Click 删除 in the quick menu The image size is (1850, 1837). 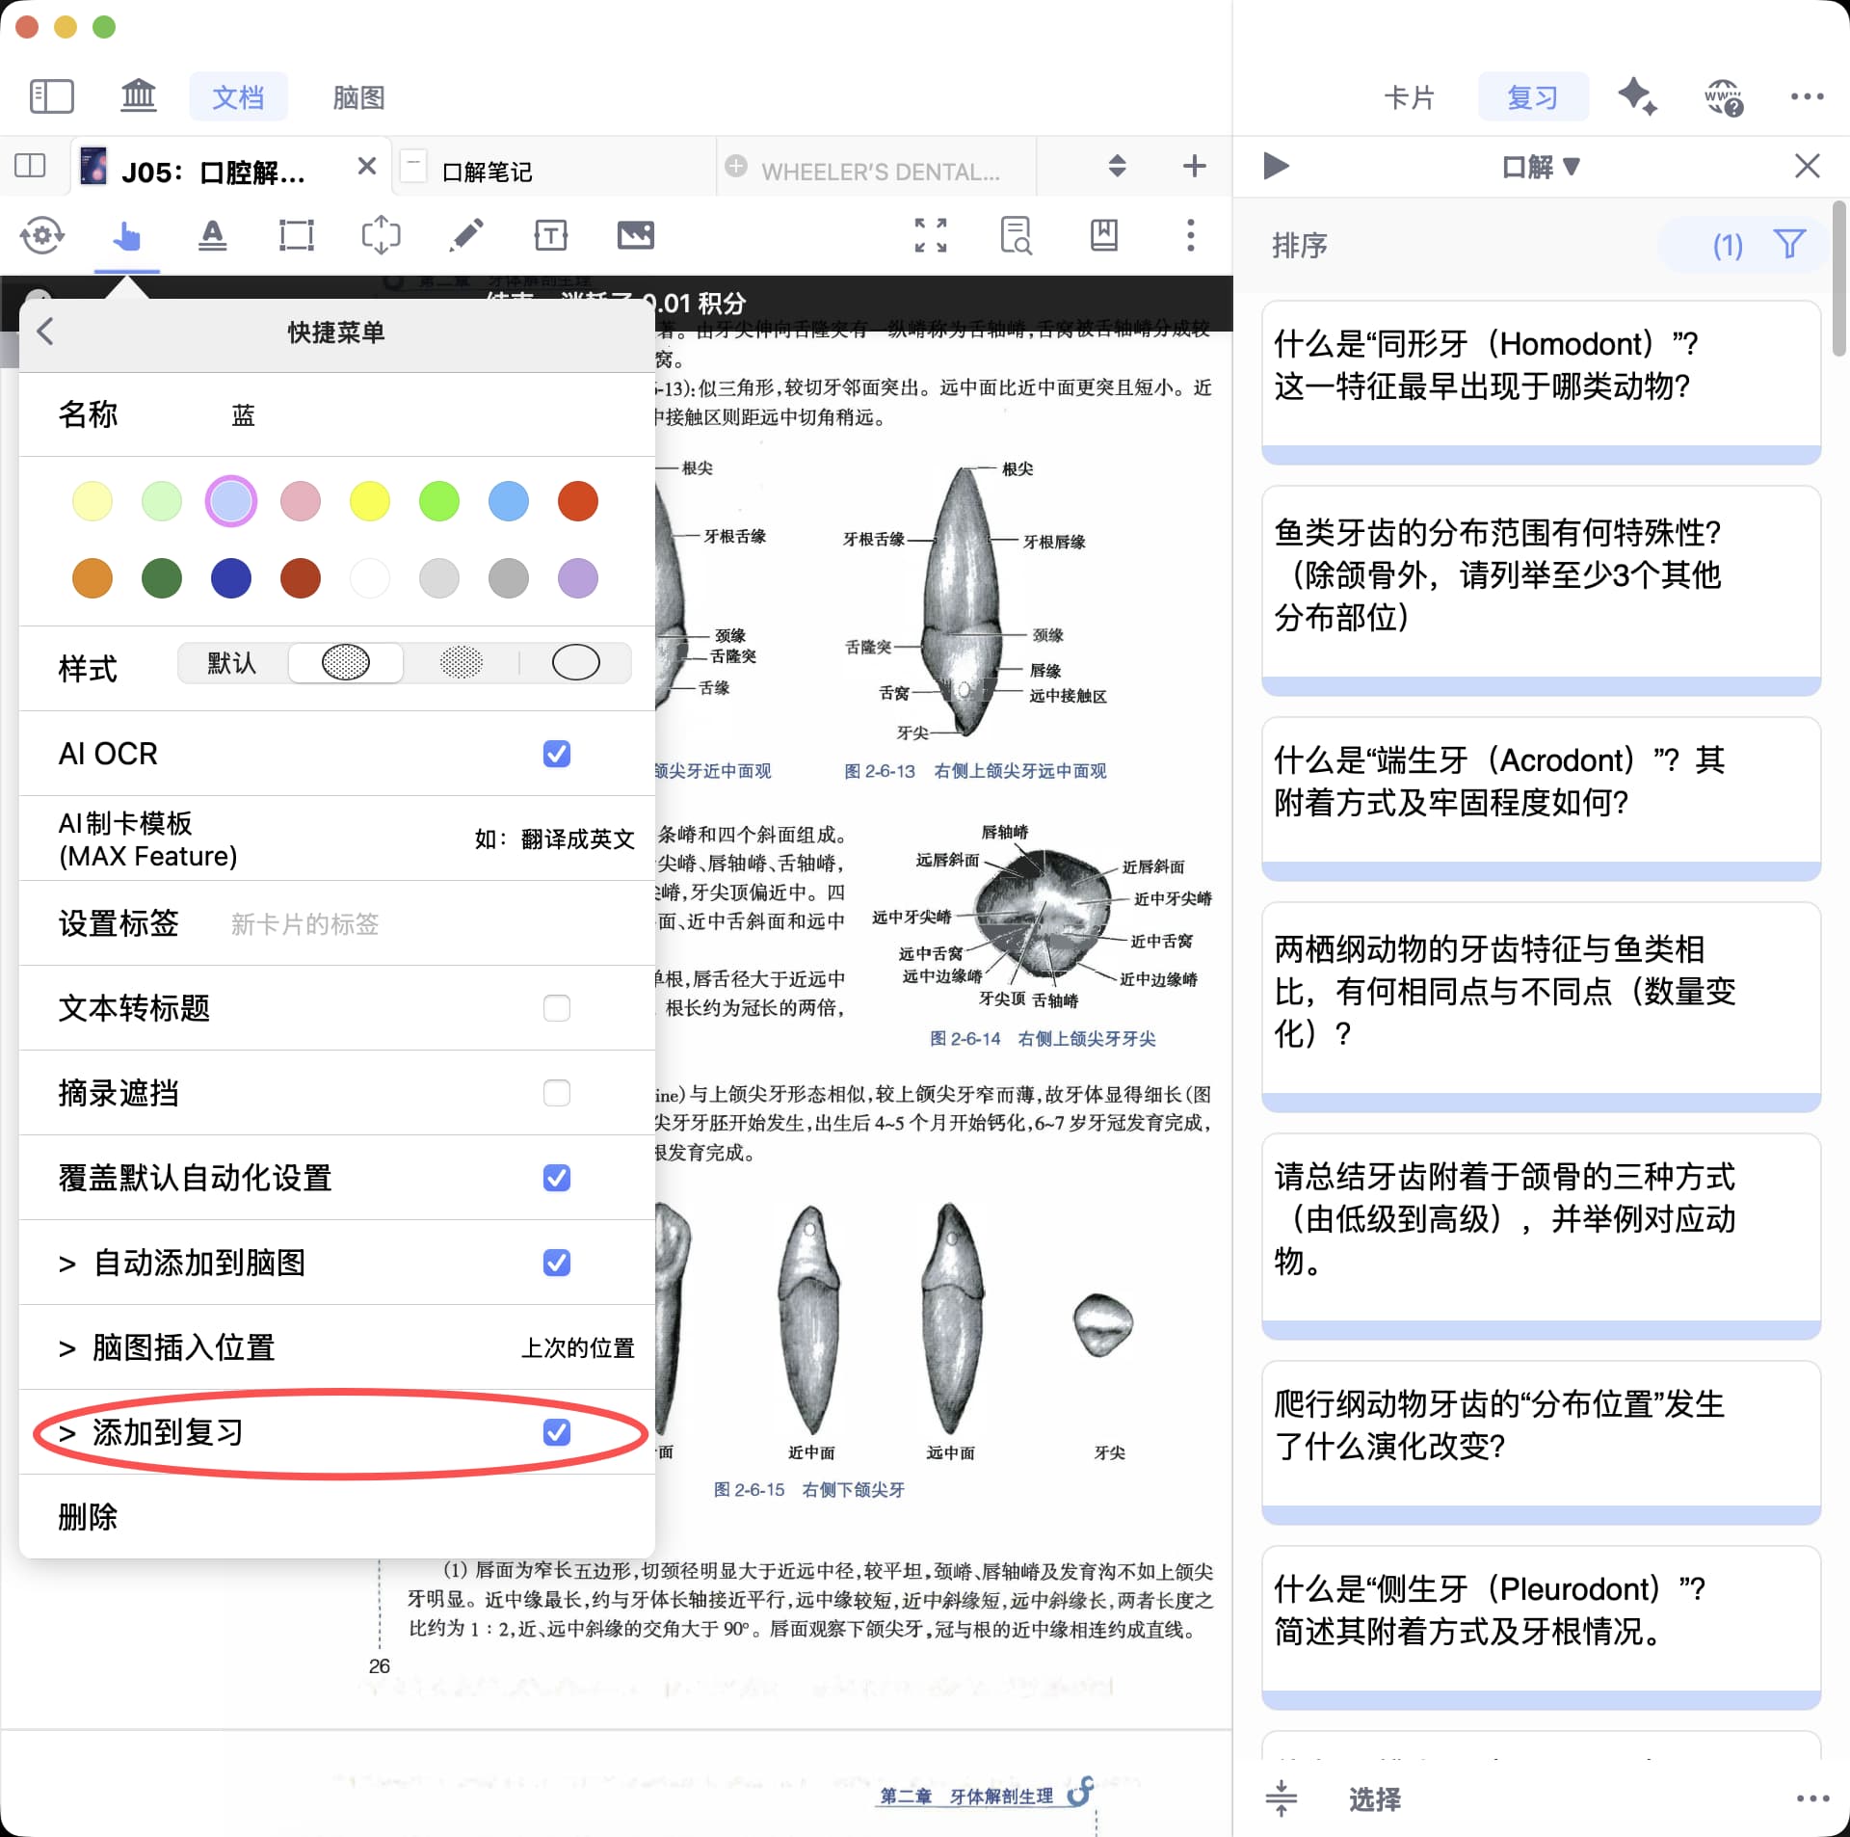tap(88, 1517)
